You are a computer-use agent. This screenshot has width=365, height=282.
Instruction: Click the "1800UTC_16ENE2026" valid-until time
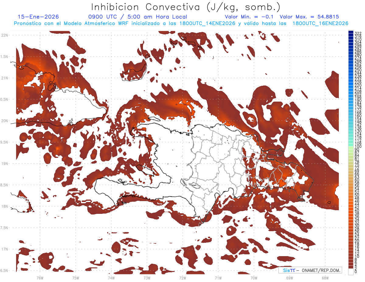[320, 23]
